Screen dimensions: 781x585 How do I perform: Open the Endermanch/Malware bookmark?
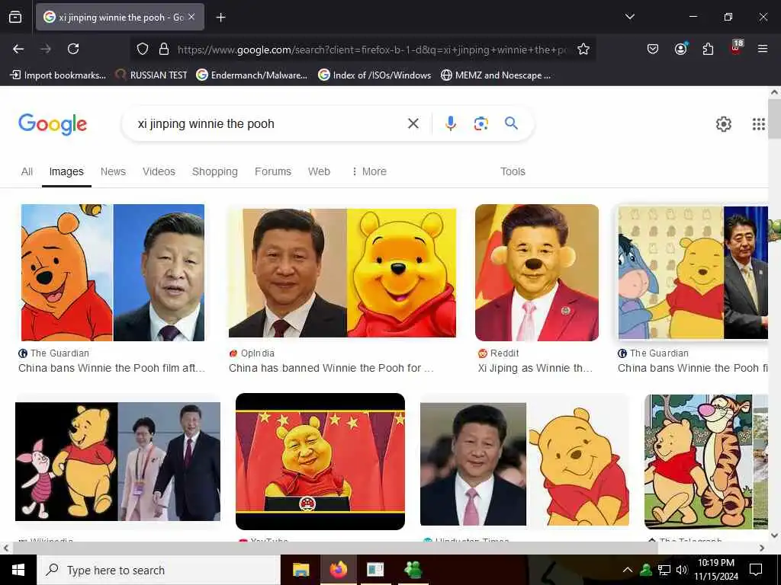(252, 75)
